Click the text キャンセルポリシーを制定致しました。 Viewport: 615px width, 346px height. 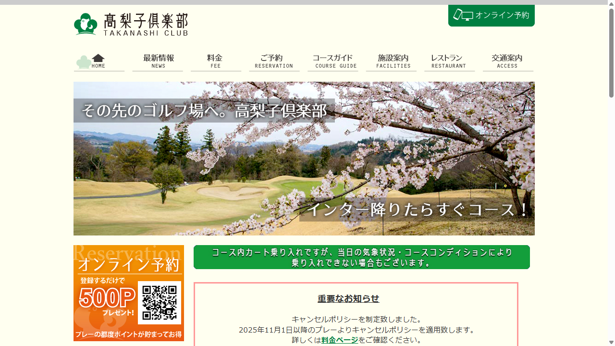357,320
